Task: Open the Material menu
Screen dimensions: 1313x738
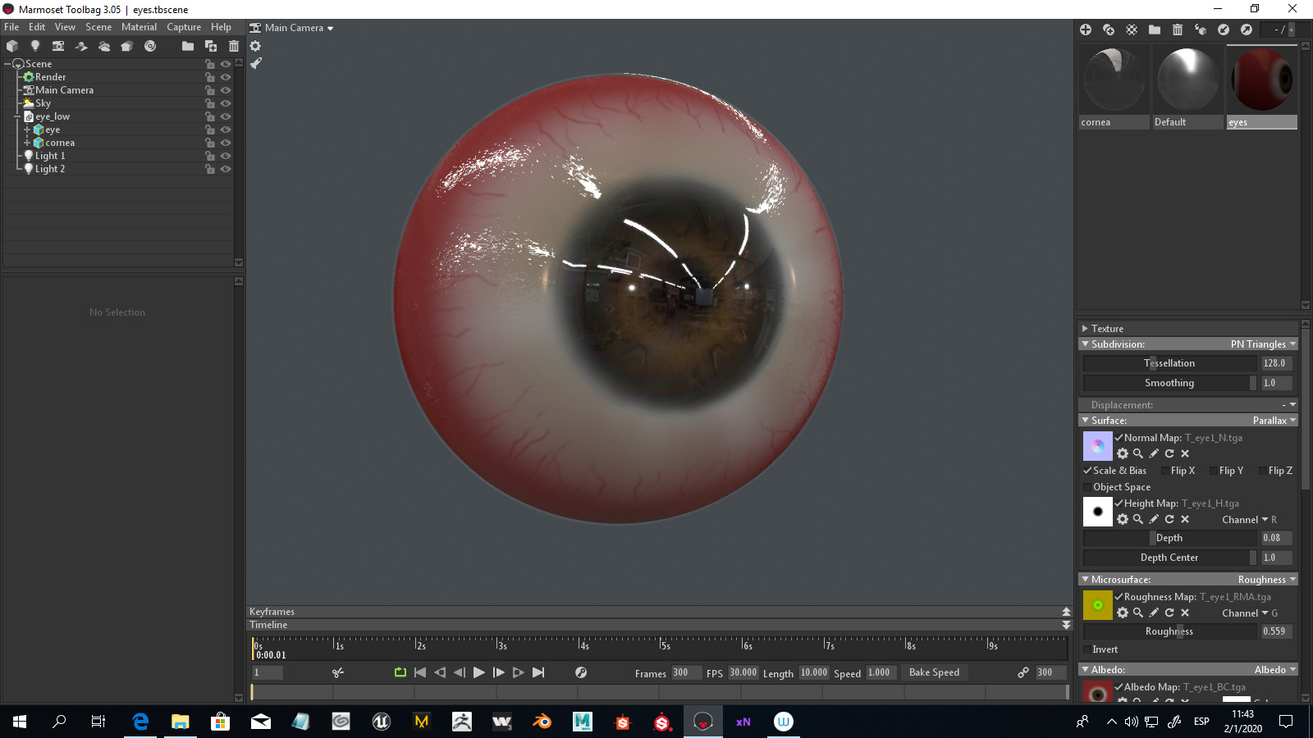Action: (x=139, y=26)
